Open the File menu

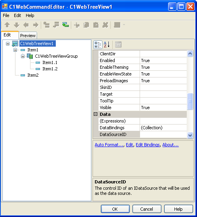[6, 15]
